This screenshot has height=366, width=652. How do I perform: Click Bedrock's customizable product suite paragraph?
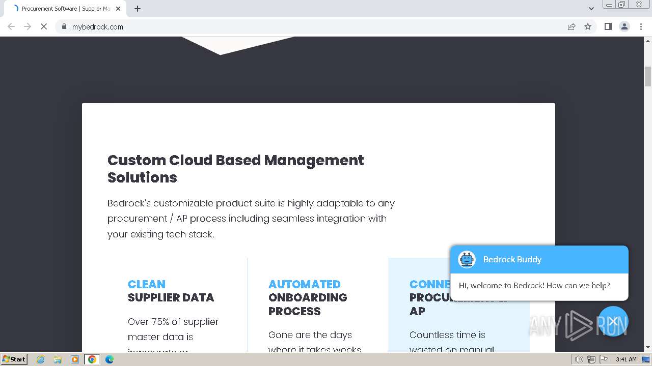point(251,219)
